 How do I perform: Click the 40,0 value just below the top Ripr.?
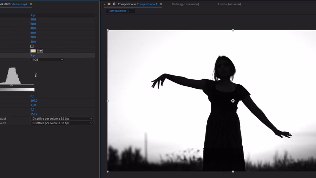point(33,19)
